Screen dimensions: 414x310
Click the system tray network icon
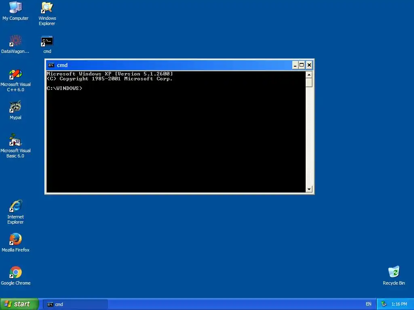tap(384, 304)
